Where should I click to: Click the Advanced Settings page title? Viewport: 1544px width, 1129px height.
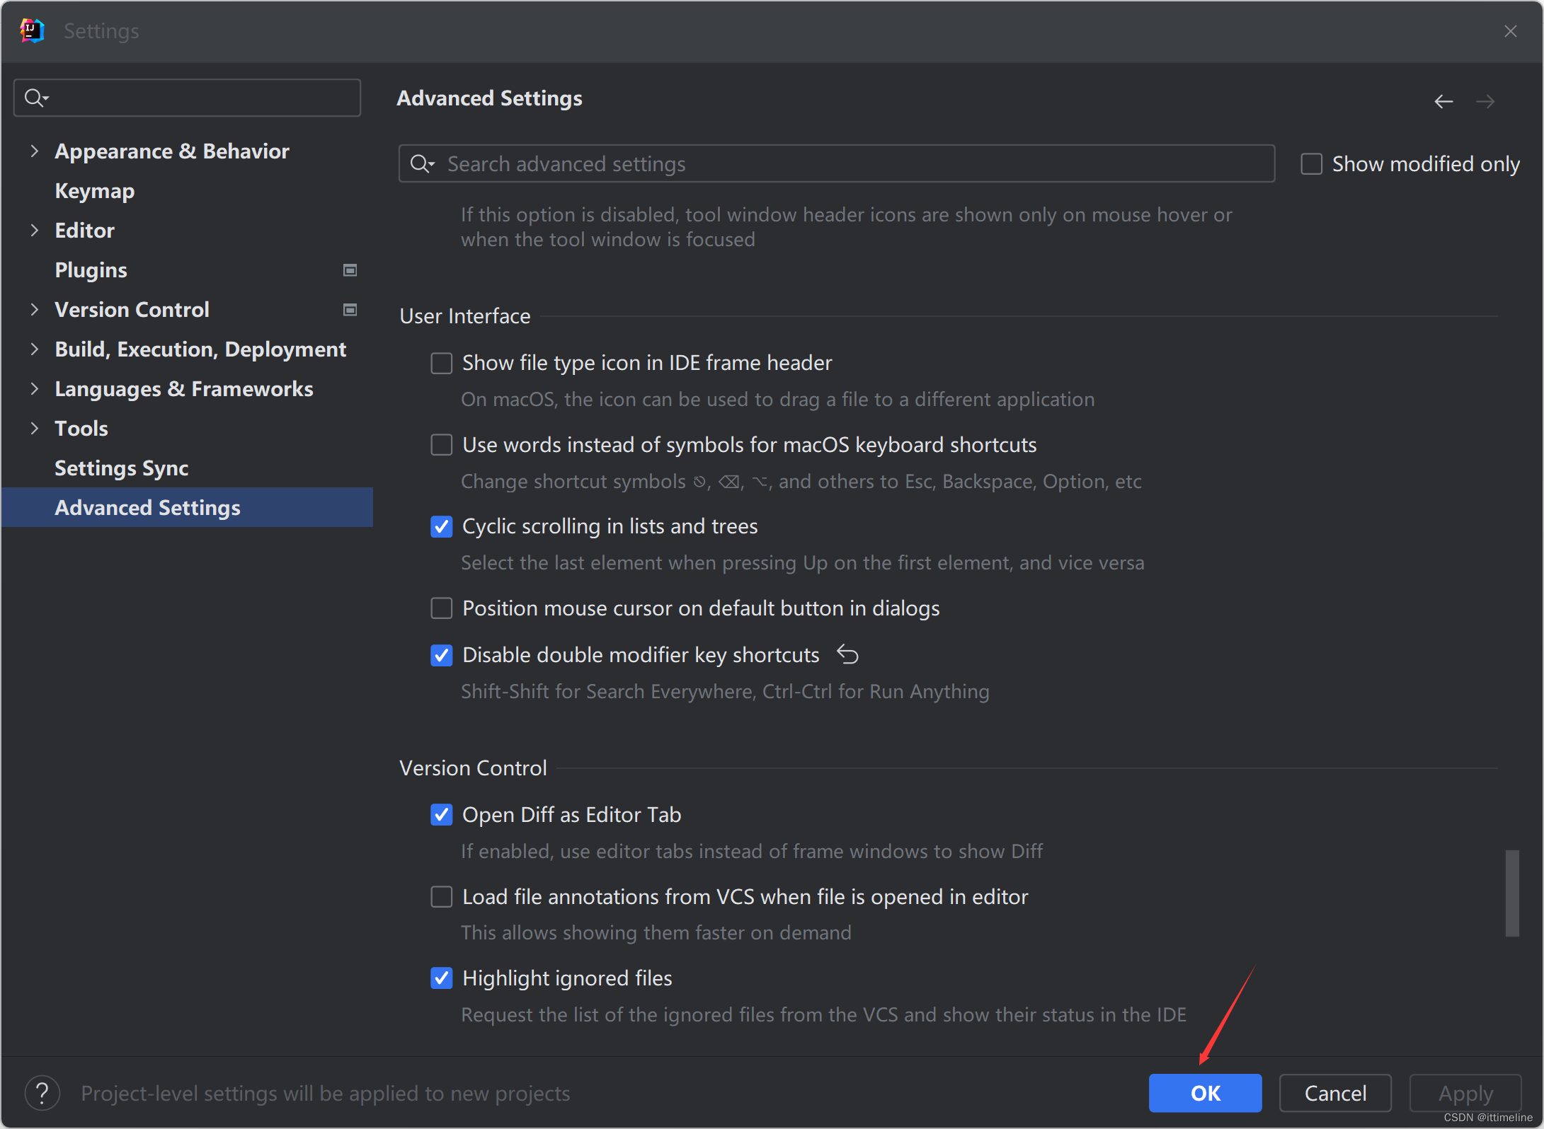[x=489, y=98]
